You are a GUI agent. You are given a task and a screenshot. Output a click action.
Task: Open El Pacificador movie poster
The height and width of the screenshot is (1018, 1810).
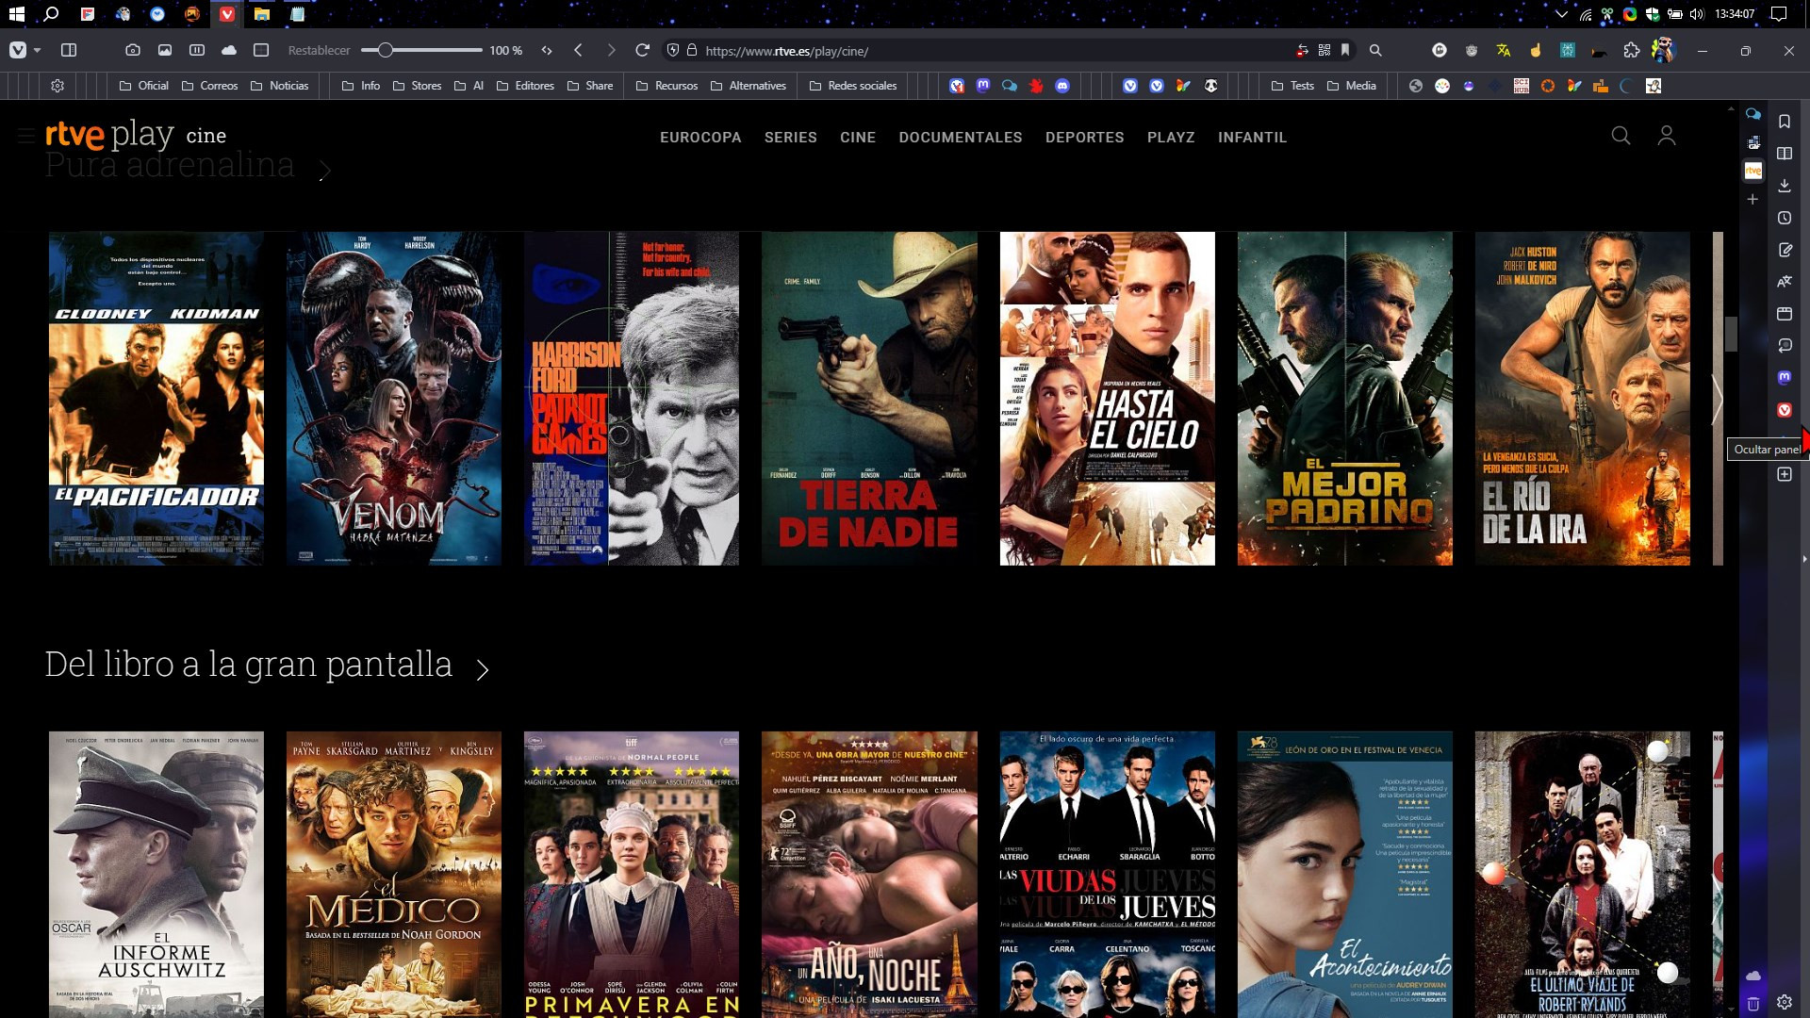coord(156,399)
